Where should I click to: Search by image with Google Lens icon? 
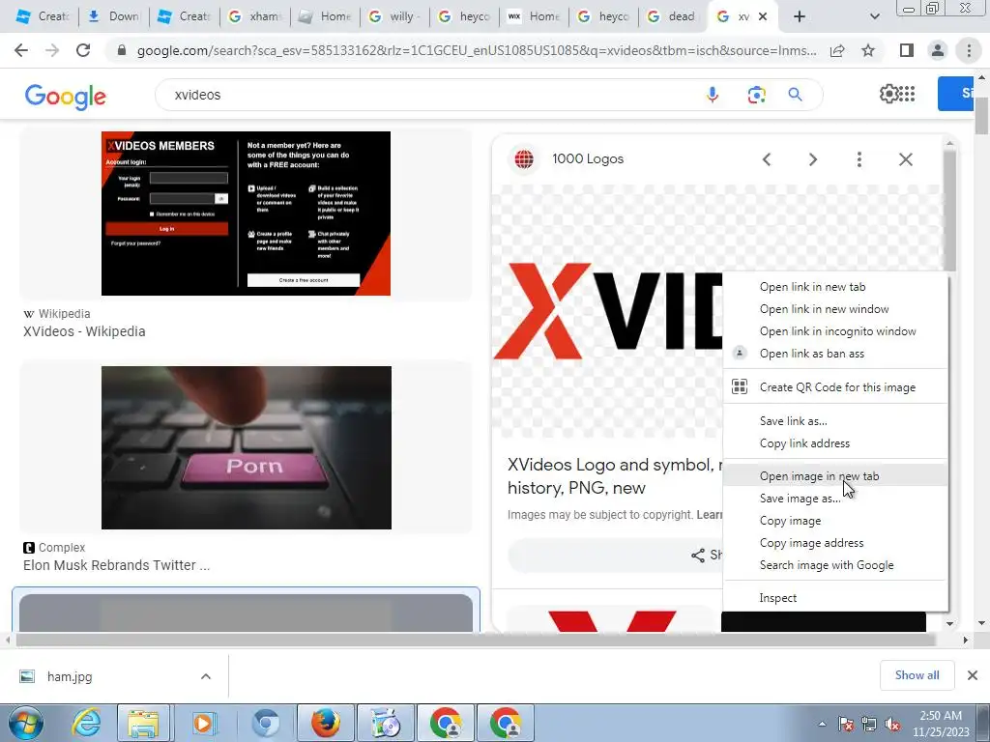pyautogui.click(x=756, y=95)
